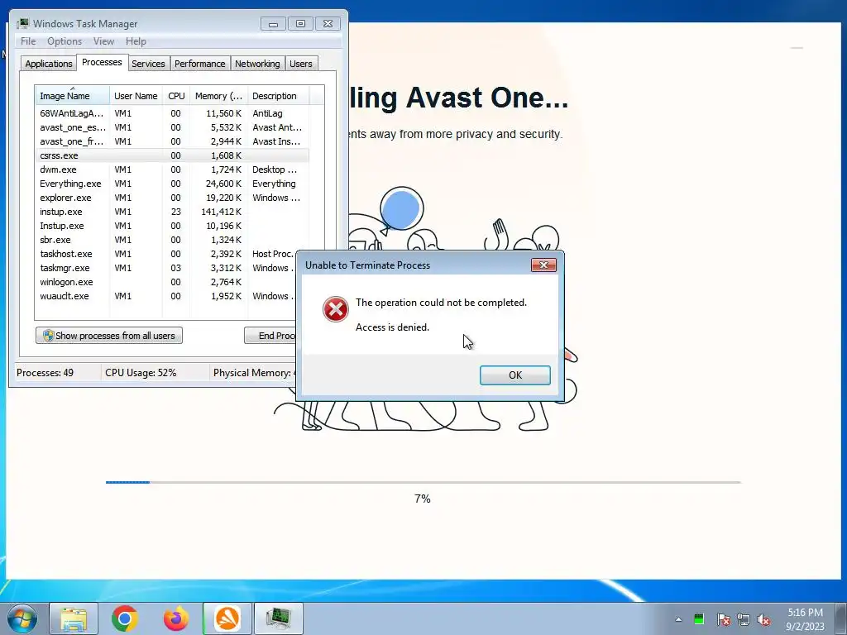Select the taskhost.exe process row
Screen dimensions: 847x635
tap(165, 254)
